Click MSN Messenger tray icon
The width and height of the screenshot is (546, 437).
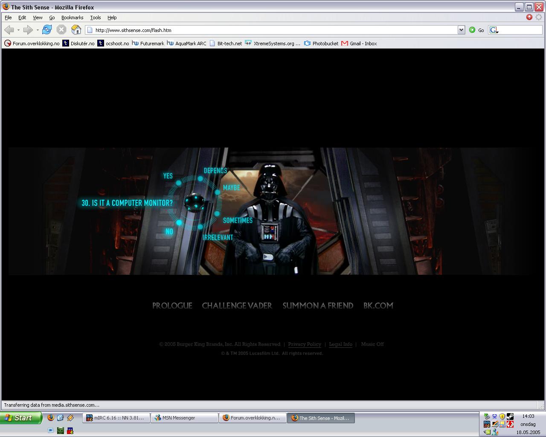[495, 432]
